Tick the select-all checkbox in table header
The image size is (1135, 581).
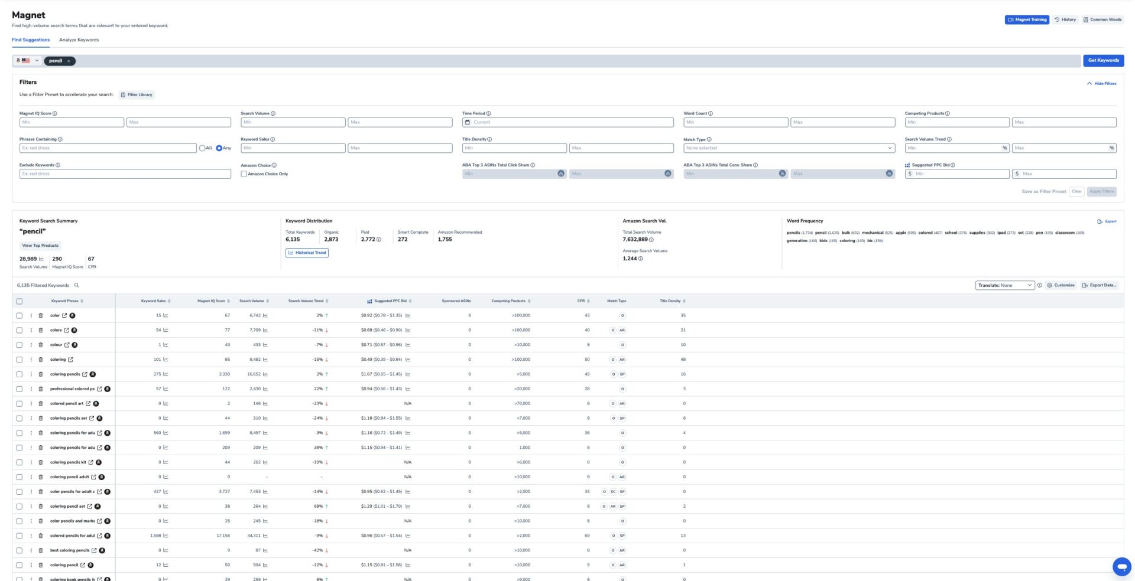(x=20, y=301)
